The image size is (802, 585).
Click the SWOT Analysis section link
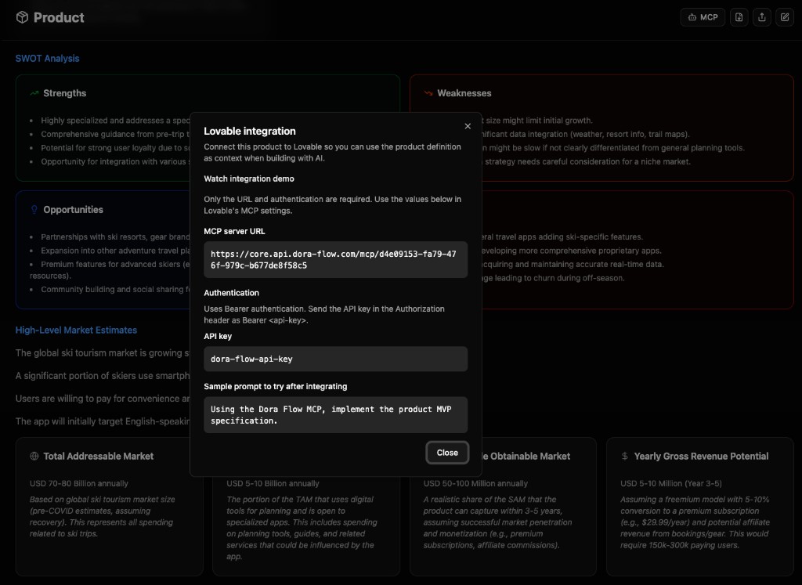(48, 58)
